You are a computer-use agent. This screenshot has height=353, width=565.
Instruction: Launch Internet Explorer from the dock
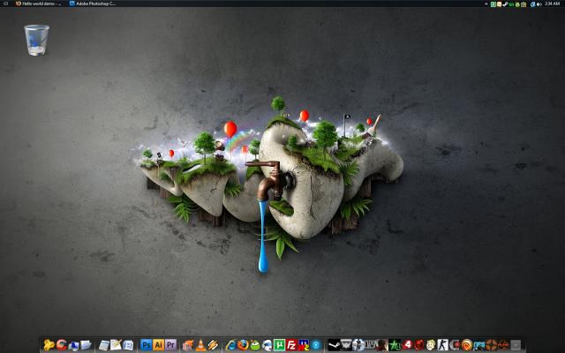point(230,345)
